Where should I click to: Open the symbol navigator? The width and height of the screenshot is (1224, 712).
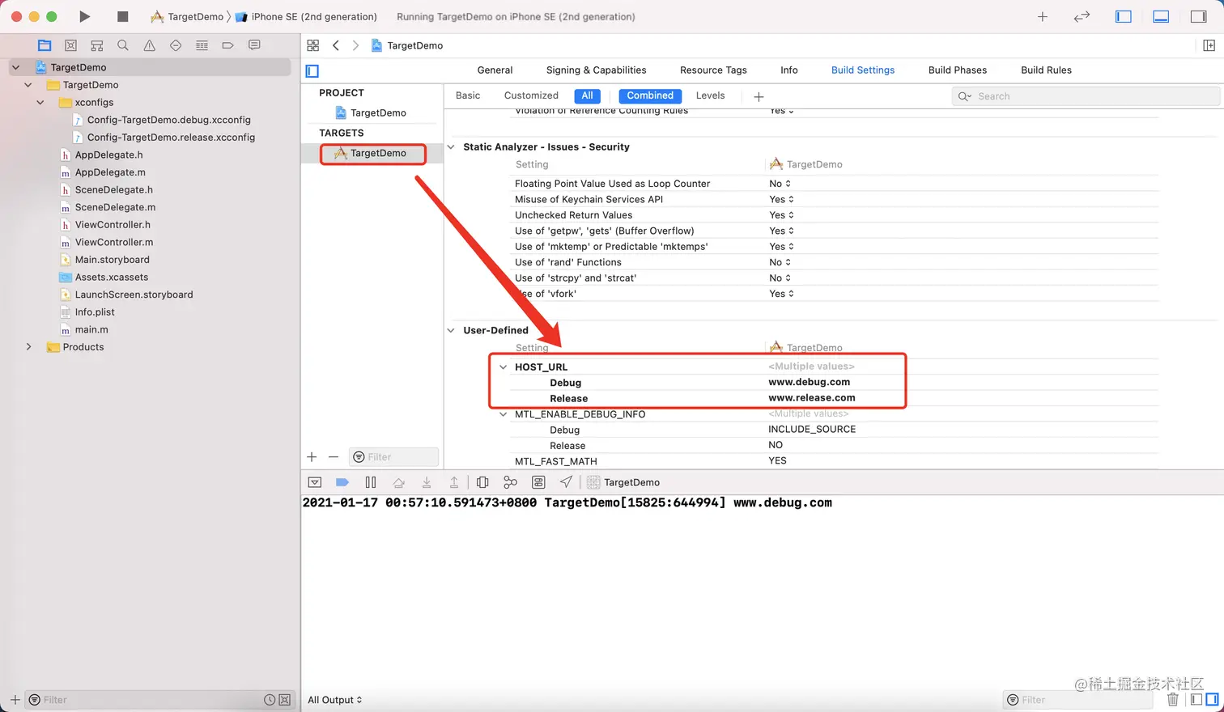click(x=97, y=45)
